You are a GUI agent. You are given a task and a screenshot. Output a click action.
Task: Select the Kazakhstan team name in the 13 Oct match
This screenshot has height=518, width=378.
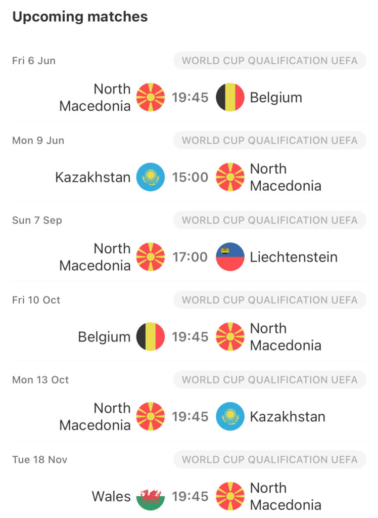tap(288, 417)
